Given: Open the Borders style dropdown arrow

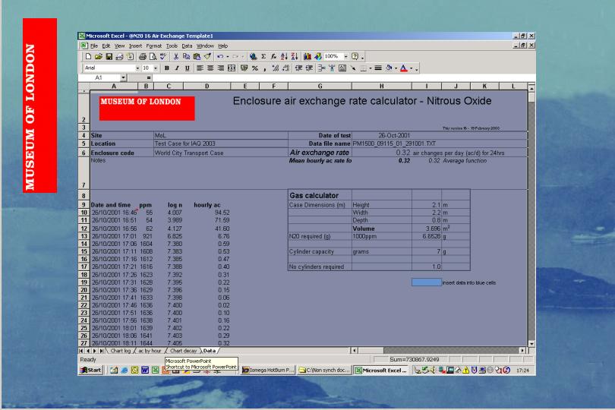Looking at the screenshot, I should pyautogui.click(x=371, y=68).
